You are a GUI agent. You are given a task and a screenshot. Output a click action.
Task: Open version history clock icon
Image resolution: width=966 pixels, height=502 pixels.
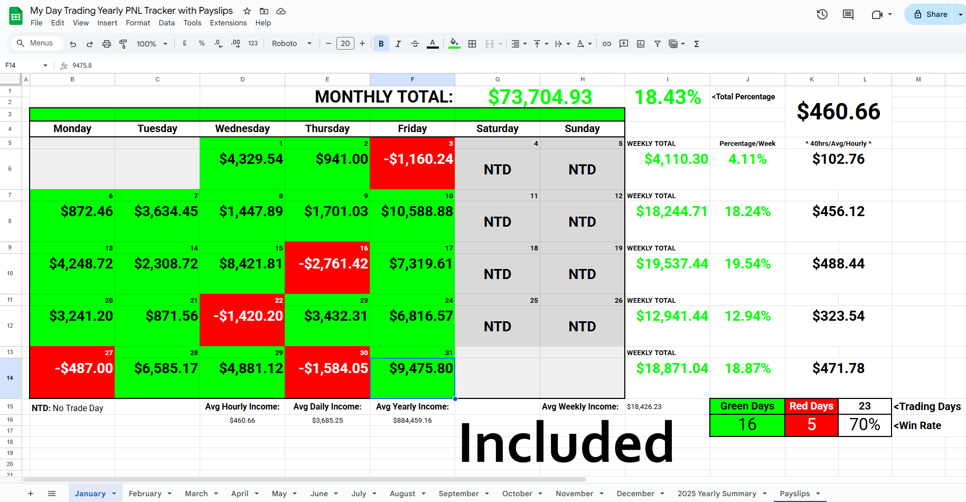(x=822, y=14)
